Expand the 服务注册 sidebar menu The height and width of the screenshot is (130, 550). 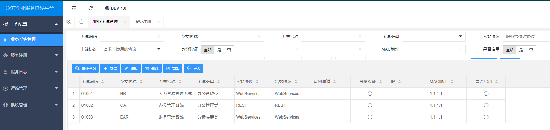31,55
